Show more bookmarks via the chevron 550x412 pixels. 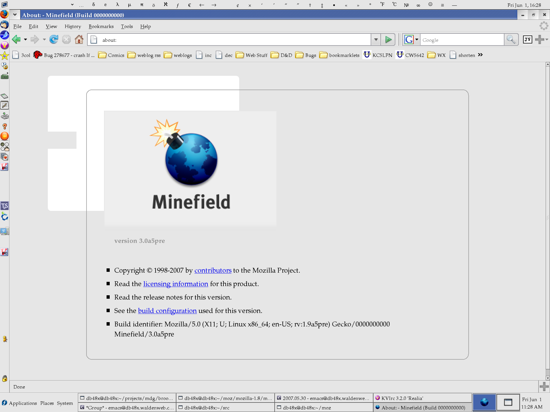pyautogui.click(x=480, y=55)
